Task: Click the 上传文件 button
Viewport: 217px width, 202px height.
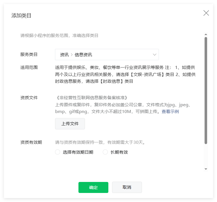Action: pyautogui.click(x=70, y=123)
